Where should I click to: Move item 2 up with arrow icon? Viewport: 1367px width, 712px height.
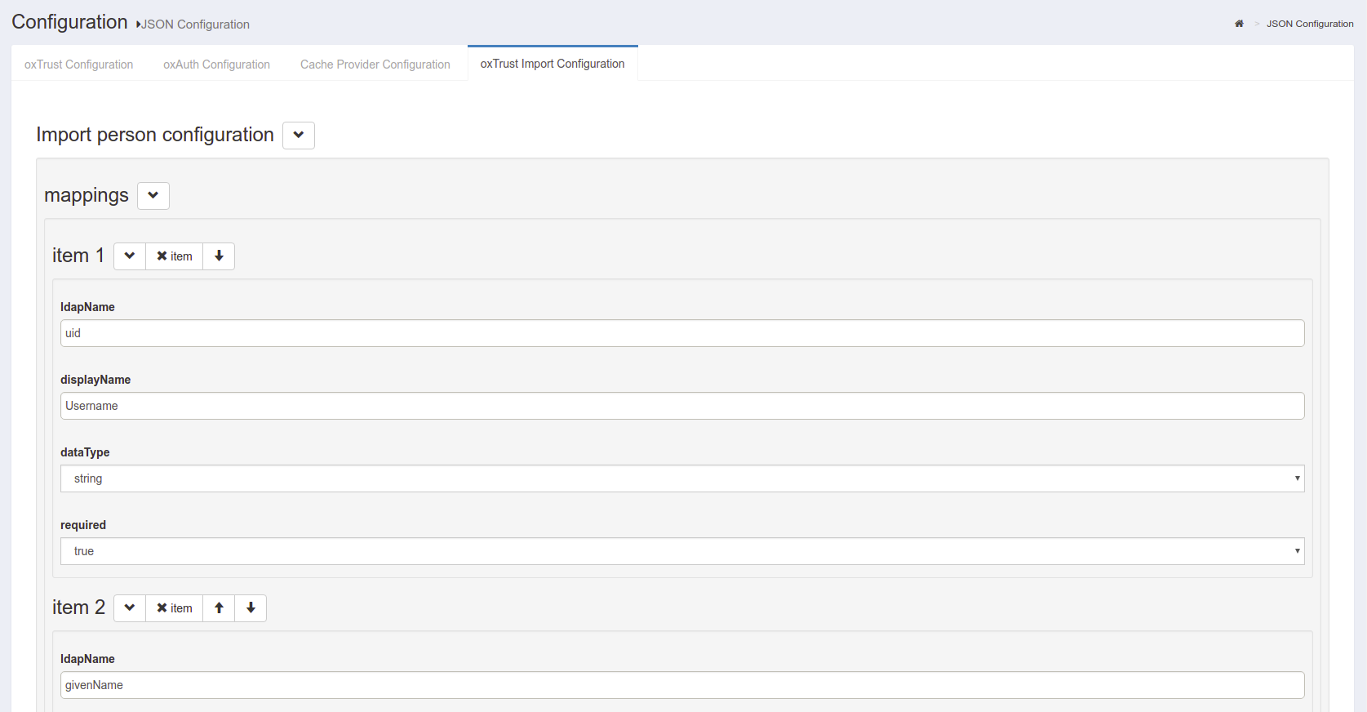point(219,608)
